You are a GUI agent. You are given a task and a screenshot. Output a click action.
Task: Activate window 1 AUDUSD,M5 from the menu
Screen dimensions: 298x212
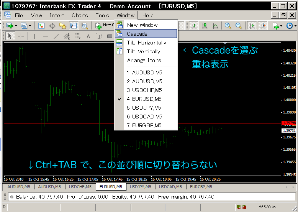pos(146,72)
